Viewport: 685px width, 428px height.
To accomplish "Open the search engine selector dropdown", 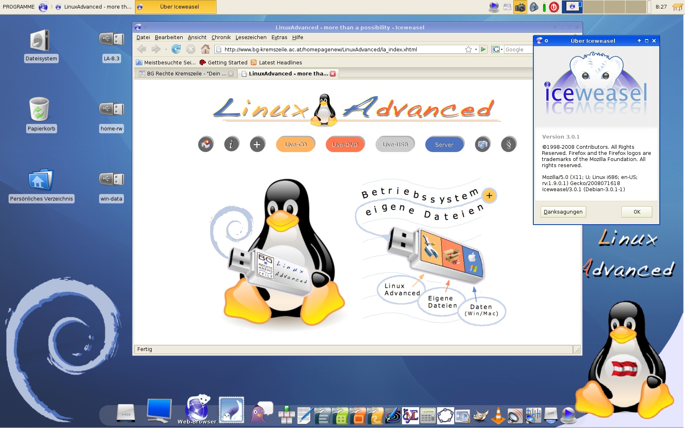I will (497, 49).
